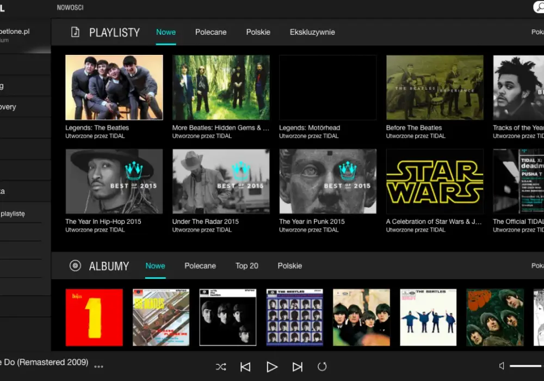Click the Before The Beatles title text
This screenshot has height=381, width=544.
(x=414, y=128)
